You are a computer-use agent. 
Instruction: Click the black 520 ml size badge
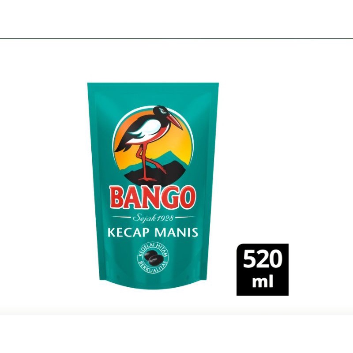263,270
